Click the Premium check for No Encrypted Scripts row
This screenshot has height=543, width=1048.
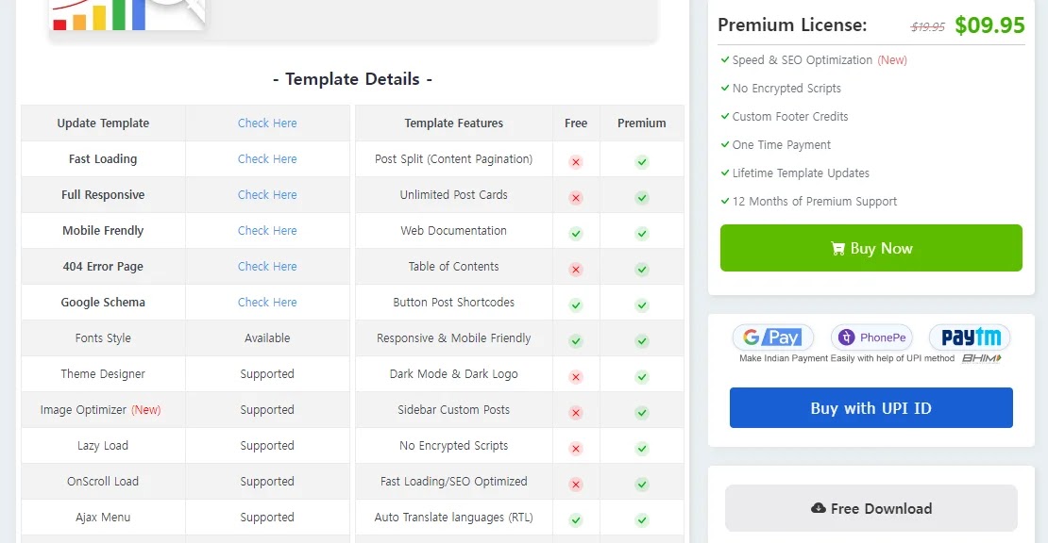click(642, 449)
